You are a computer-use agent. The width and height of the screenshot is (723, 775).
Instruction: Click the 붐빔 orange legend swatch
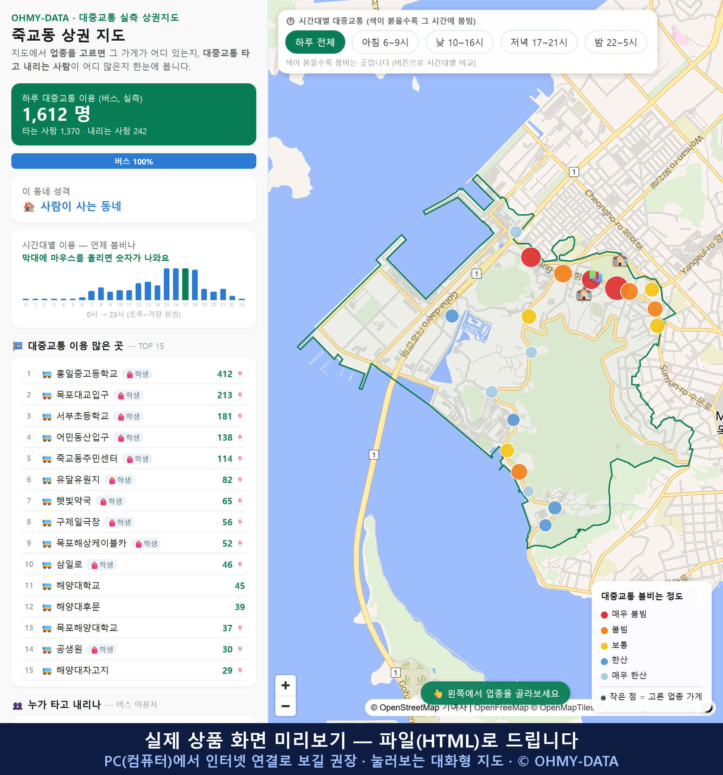coord(604,630)
